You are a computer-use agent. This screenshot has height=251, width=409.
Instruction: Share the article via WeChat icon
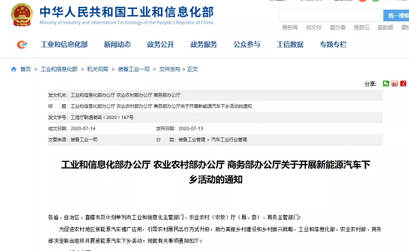coord(386,83)
